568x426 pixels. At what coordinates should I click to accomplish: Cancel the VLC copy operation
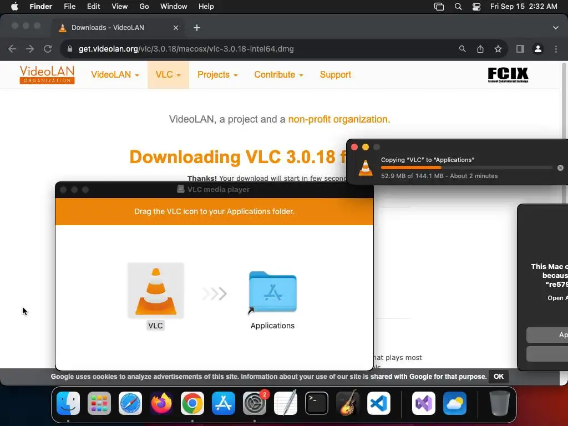(x=560, y=168)
